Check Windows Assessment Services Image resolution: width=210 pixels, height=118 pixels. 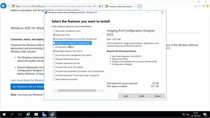pos(54,63)
